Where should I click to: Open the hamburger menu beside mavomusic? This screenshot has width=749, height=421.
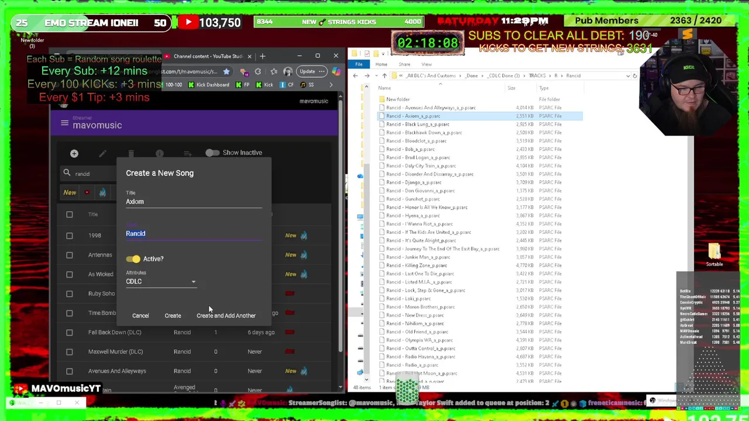pos(64,123)
